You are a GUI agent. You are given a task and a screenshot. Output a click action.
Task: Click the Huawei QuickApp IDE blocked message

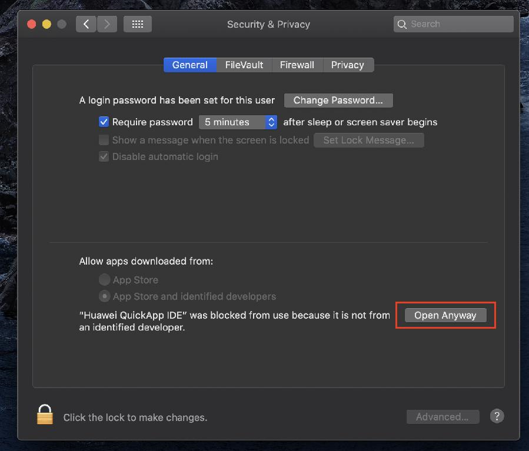[x=234, y=321]
